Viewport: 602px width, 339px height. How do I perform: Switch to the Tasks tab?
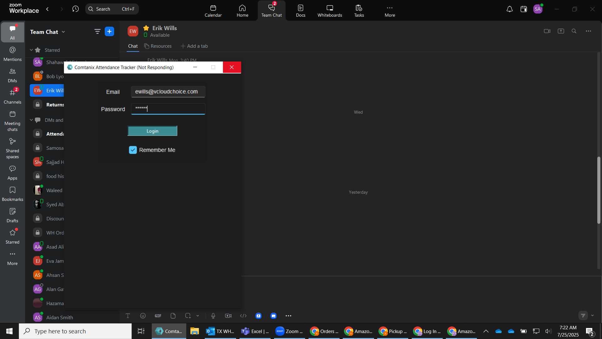point(359,11)
